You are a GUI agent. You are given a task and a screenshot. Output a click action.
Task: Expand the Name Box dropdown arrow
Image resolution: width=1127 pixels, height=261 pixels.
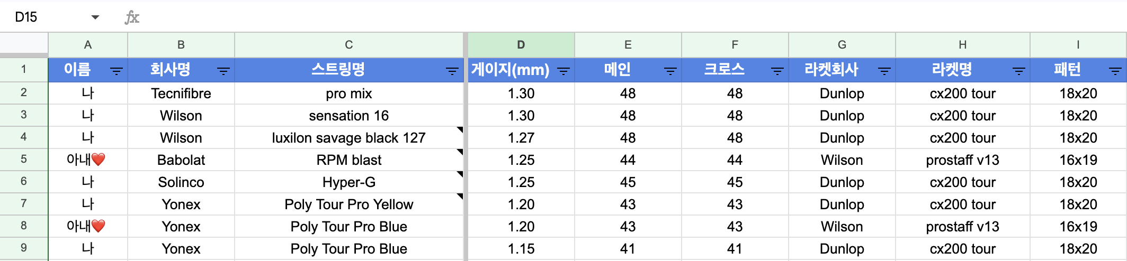coord(95,17)
